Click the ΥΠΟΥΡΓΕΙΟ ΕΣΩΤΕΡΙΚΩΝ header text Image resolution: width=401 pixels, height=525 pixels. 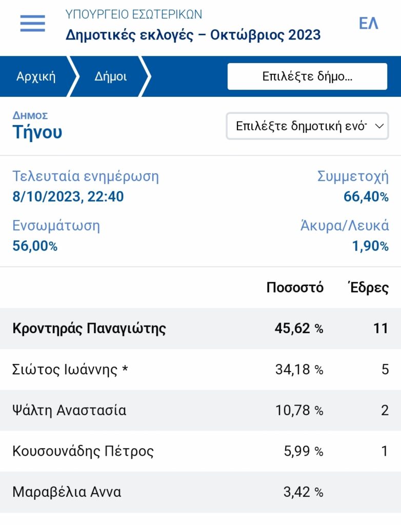(134, 14)
